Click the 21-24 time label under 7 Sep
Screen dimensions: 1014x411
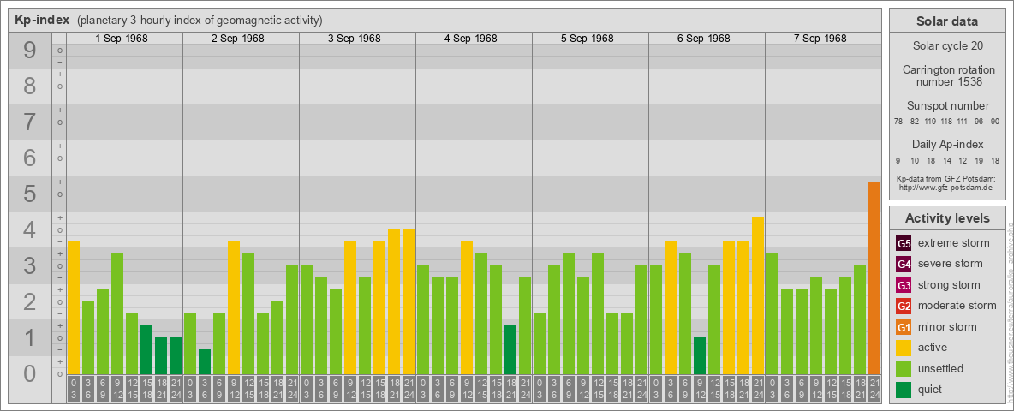click(874, 387)
